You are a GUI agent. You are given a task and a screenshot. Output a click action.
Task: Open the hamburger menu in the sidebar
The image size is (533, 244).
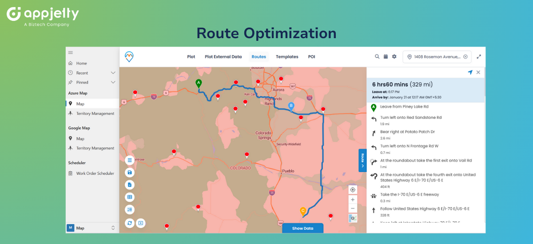click(70, 52)
